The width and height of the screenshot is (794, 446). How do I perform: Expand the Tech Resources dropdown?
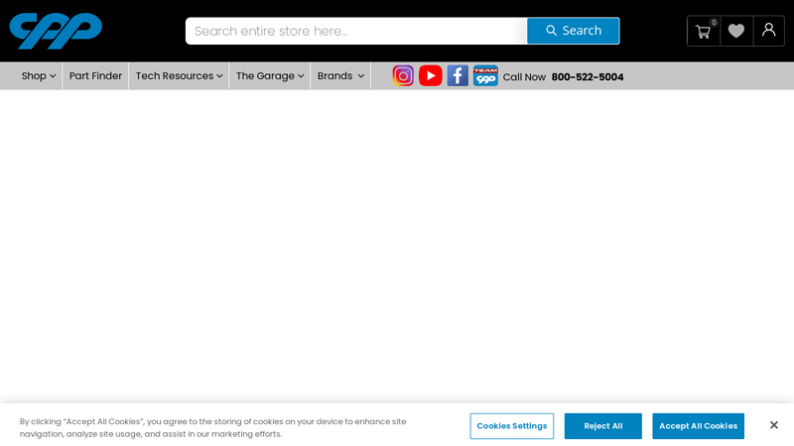pyautogui.click(x=179, y=76)
